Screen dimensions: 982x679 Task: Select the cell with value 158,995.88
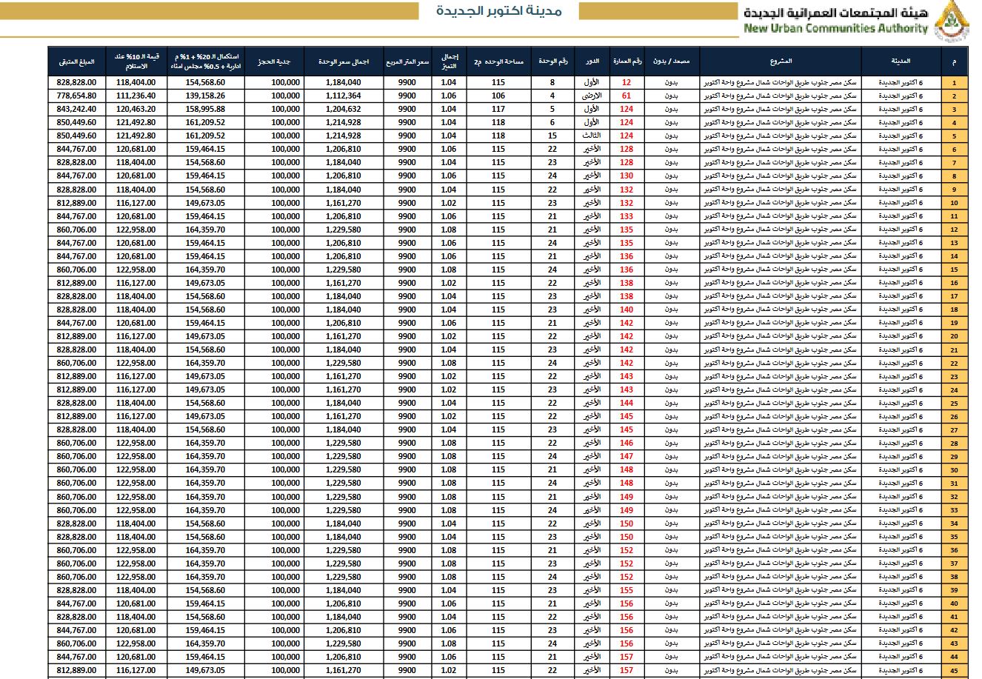tap(205, 110)
